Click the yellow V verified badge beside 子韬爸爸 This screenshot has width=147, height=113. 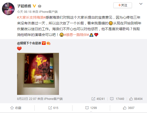[34, 6]
